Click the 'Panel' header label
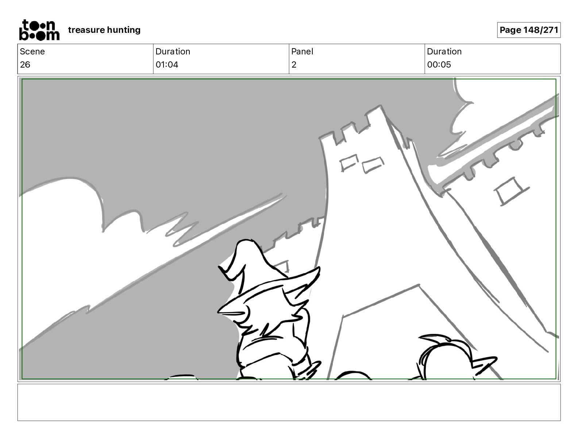The width and height of the screenshot is (578, 447). [302, 51]
